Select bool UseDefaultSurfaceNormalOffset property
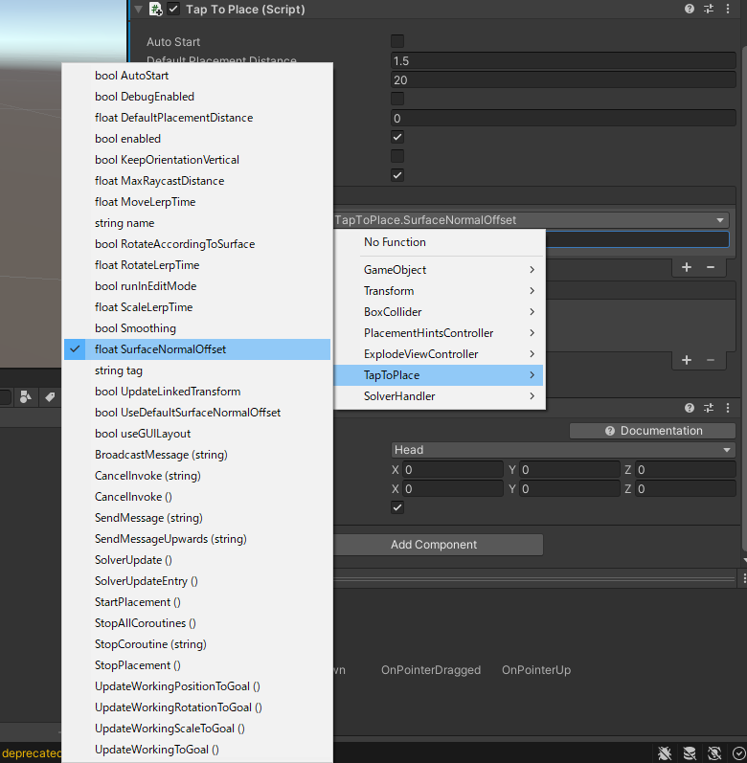 click(197, 413)
